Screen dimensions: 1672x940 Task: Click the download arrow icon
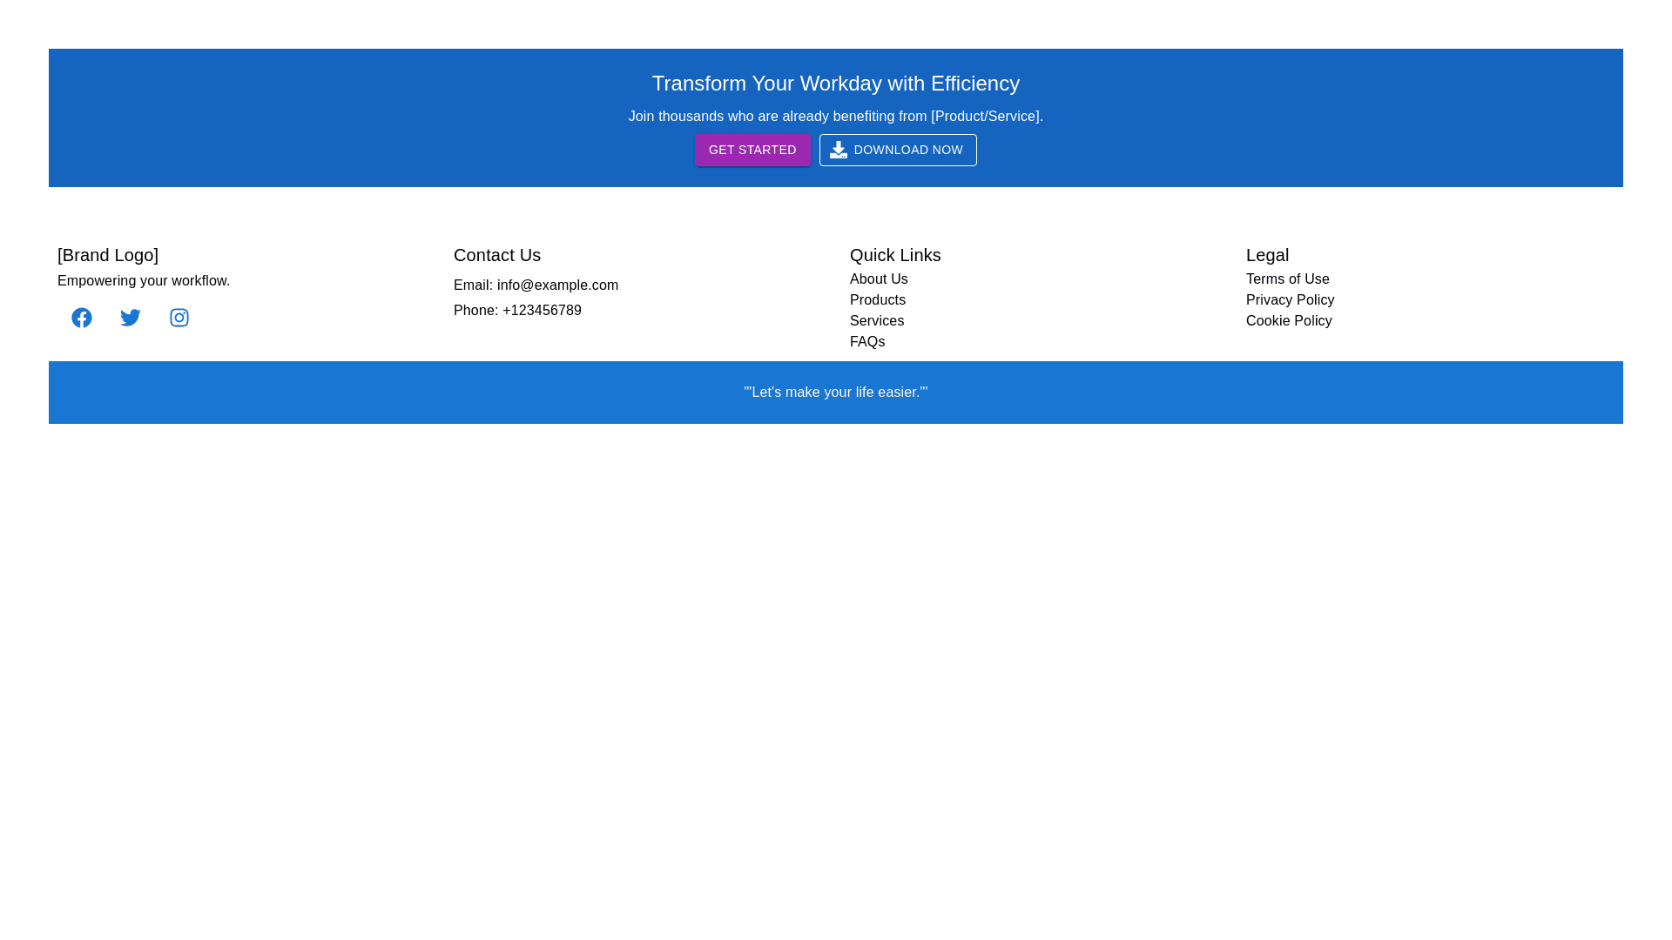839,150
